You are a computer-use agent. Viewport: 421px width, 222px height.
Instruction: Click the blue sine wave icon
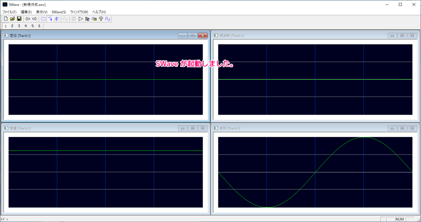point(108,19)
